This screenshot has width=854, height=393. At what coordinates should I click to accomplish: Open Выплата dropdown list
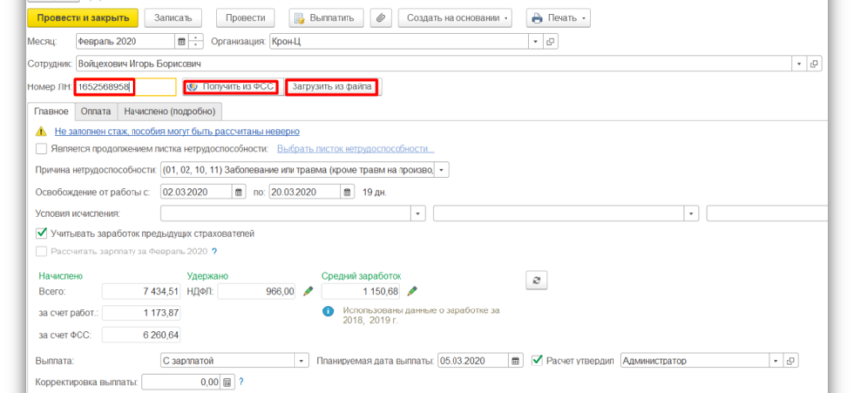coord(302,361)
